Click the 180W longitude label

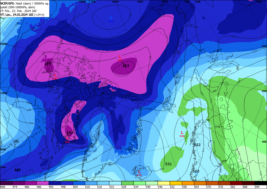(115, 2)
